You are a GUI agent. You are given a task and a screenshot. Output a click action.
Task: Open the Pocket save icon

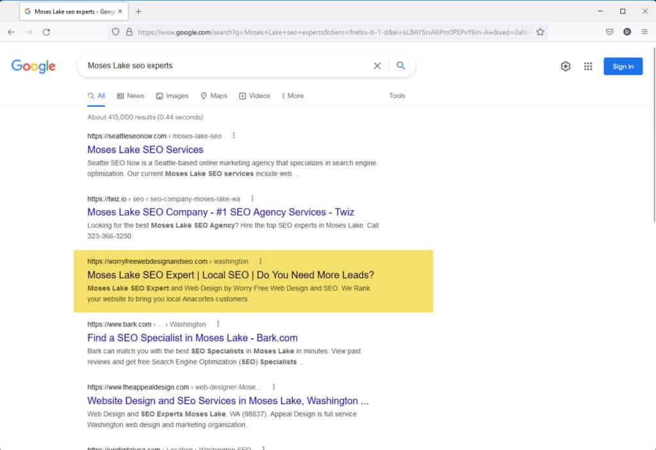point(610,32)
